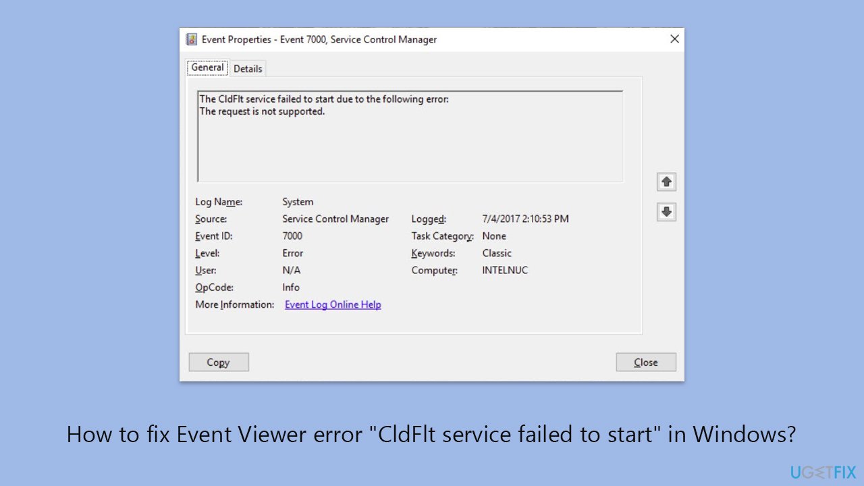Click the up arrow to view previous event
The width and height of the screenshot is (864, 486).
click(666, 181)
